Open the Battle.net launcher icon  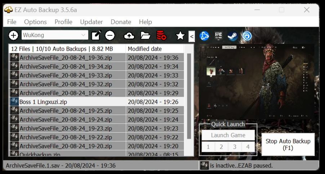click(x=204, y=36)
